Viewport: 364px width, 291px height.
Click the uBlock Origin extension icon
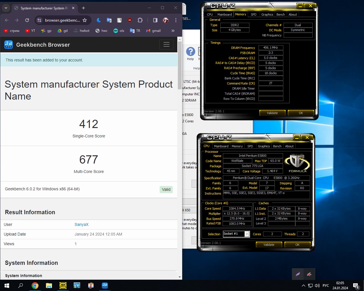click(130, 20)
